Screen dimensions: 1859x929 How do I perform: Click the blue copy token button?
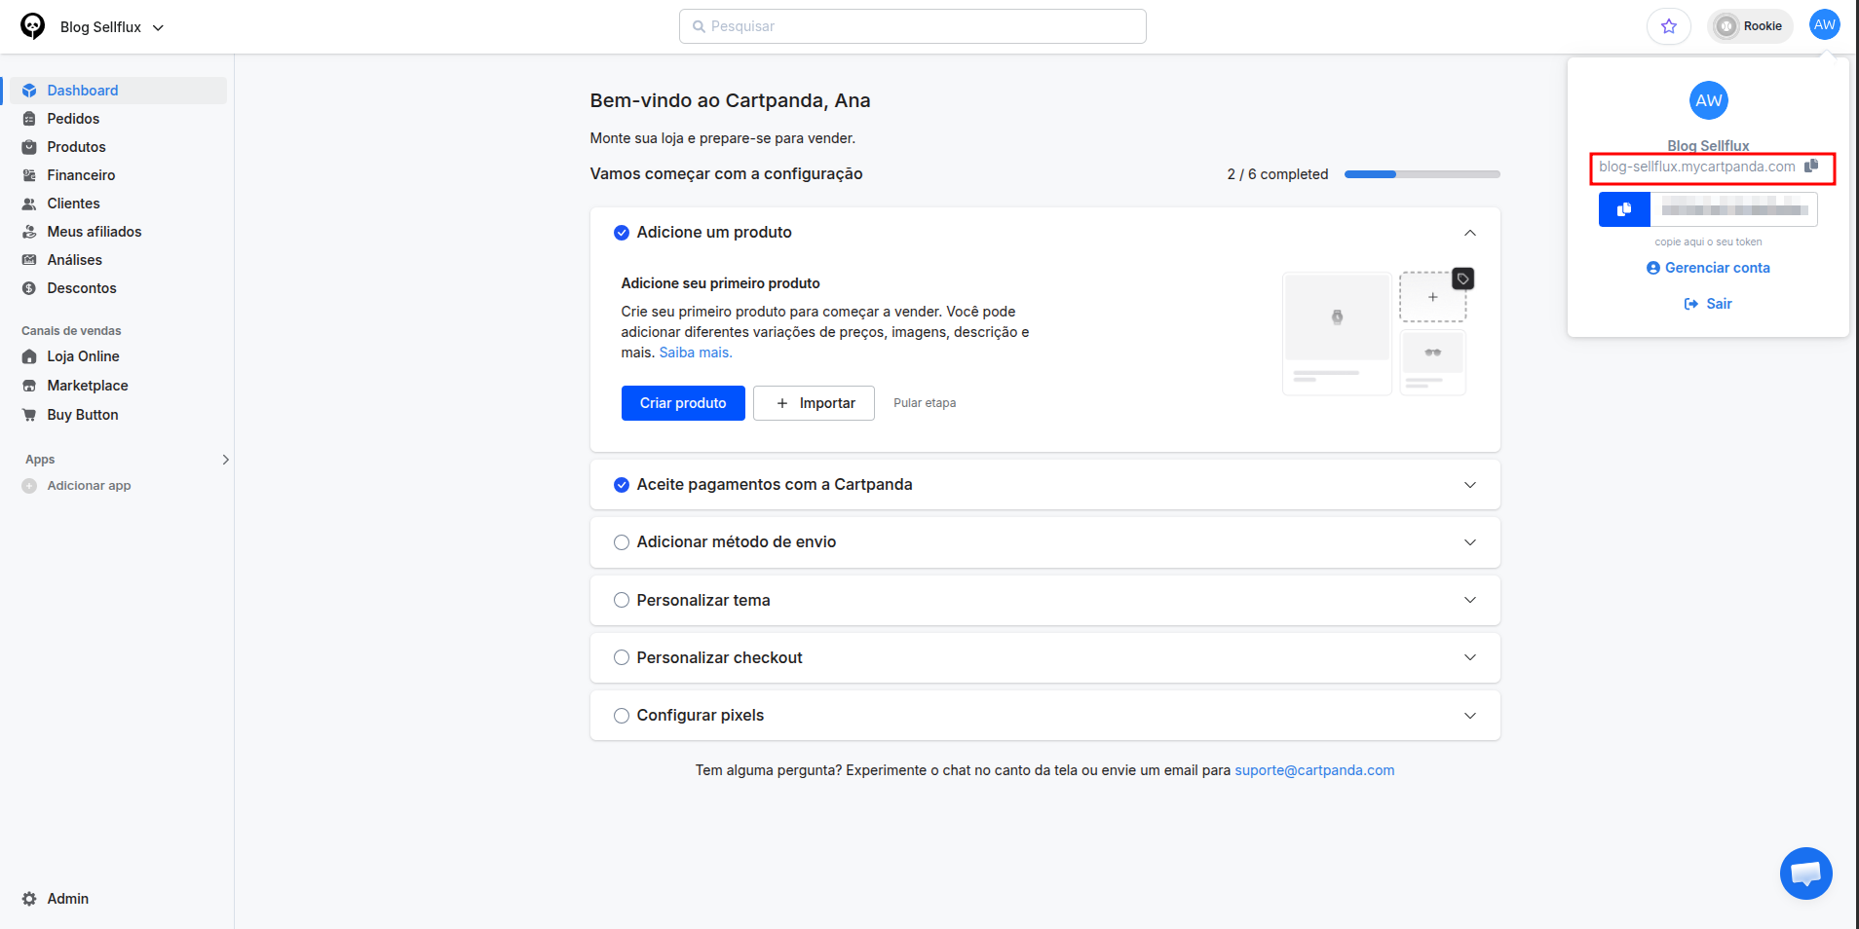click(x=1624, y=209)
